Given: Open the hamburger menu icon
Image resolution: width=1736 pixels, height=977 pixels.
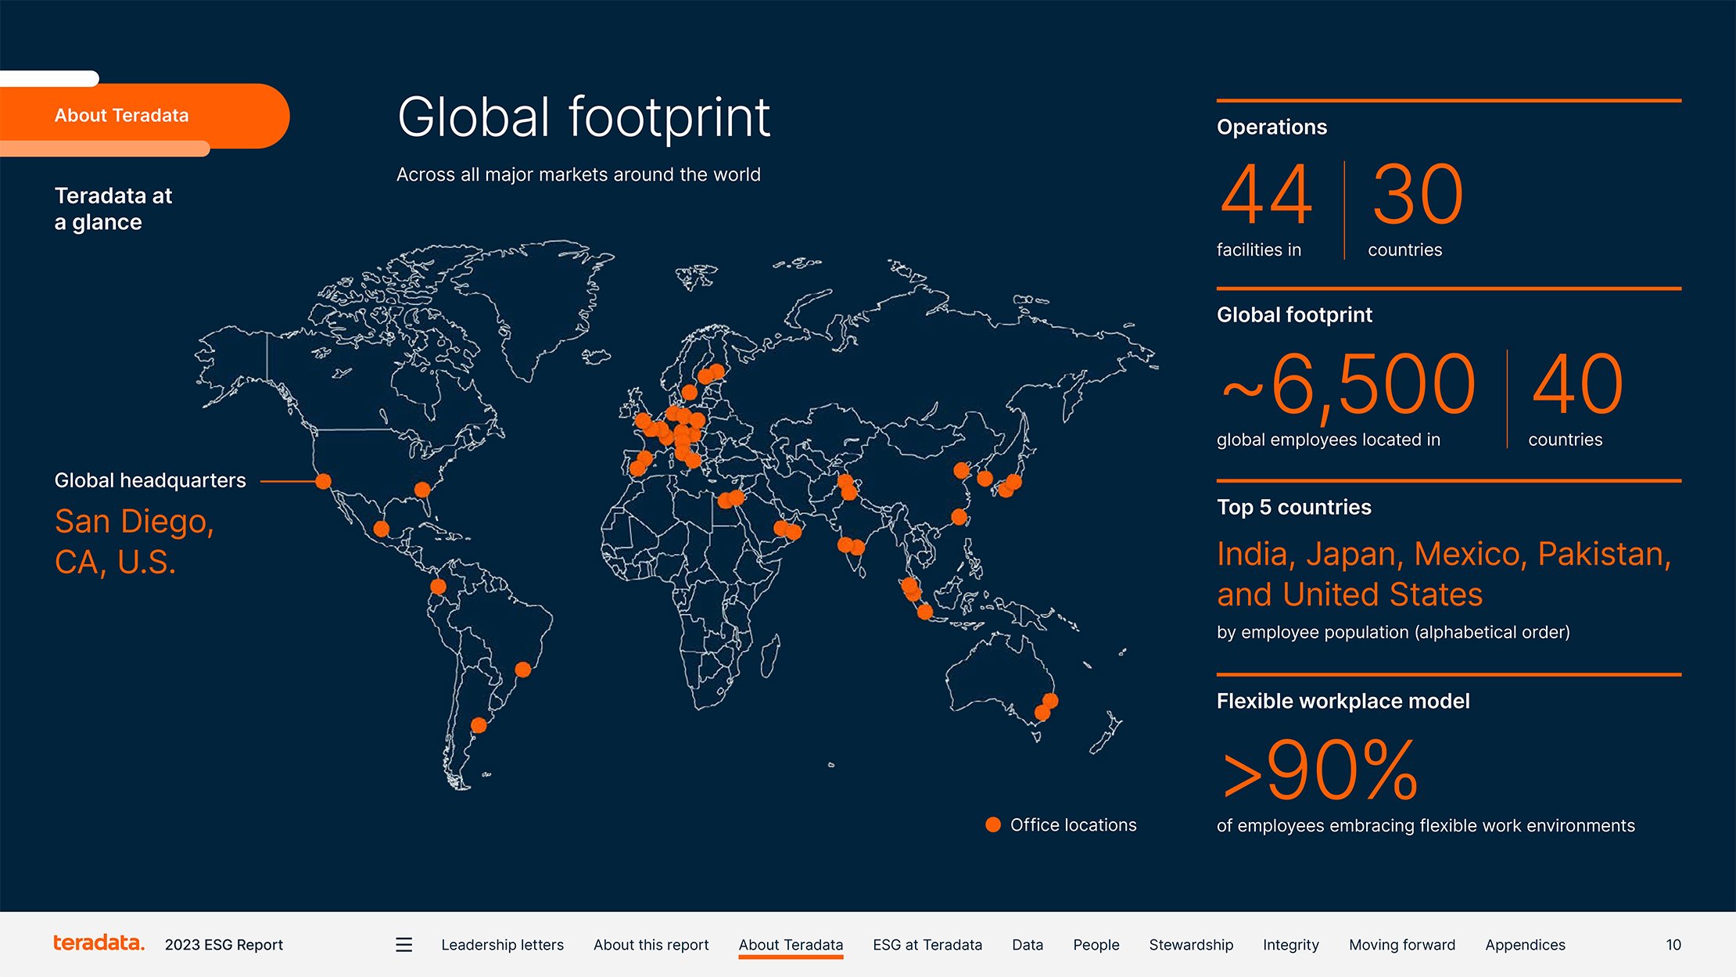Looking at the screenshot, I should click(x=404, y=945).
